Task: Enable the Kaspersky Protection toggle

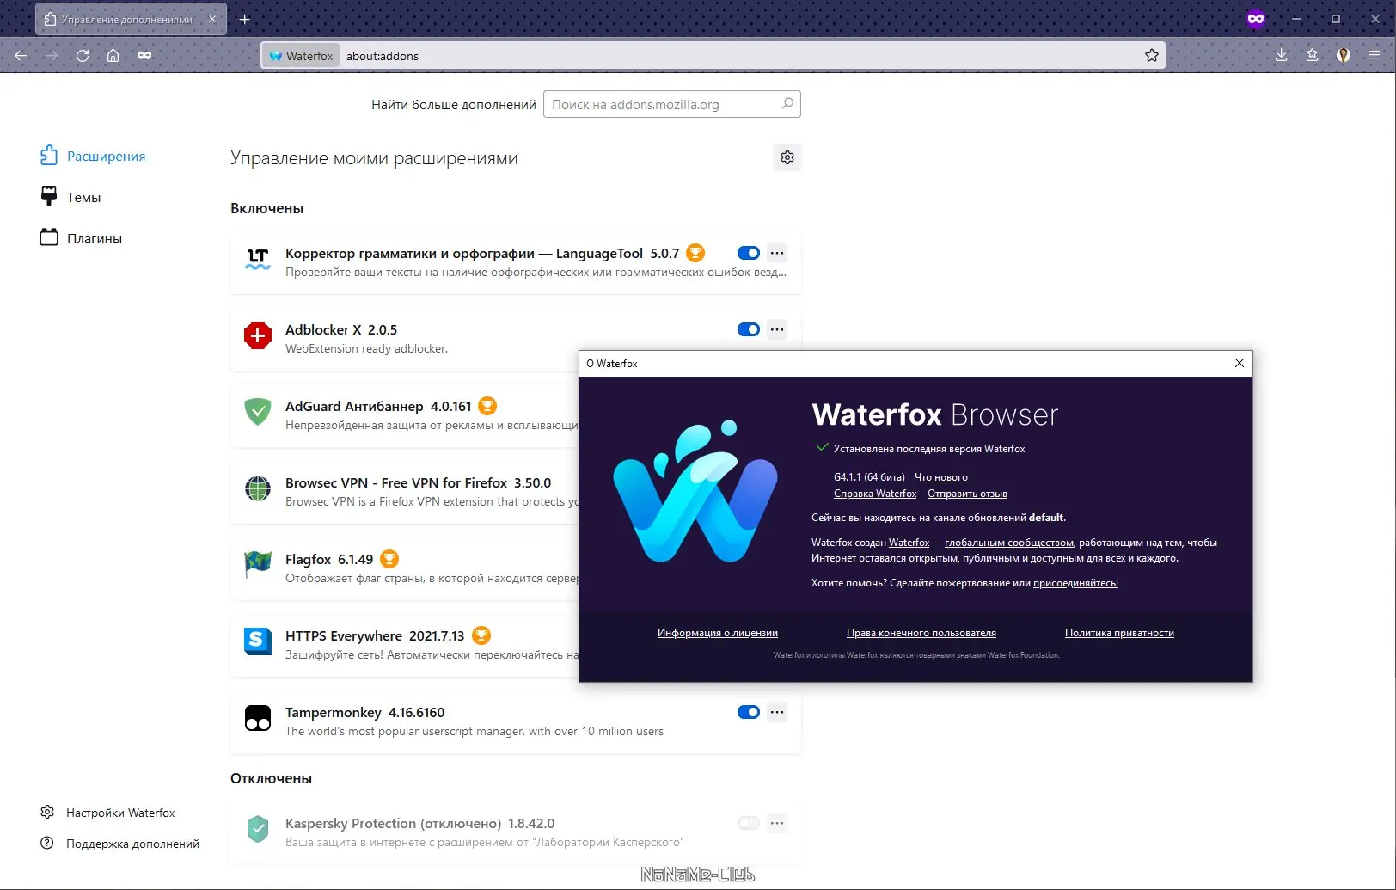Action: click(749, 823)
